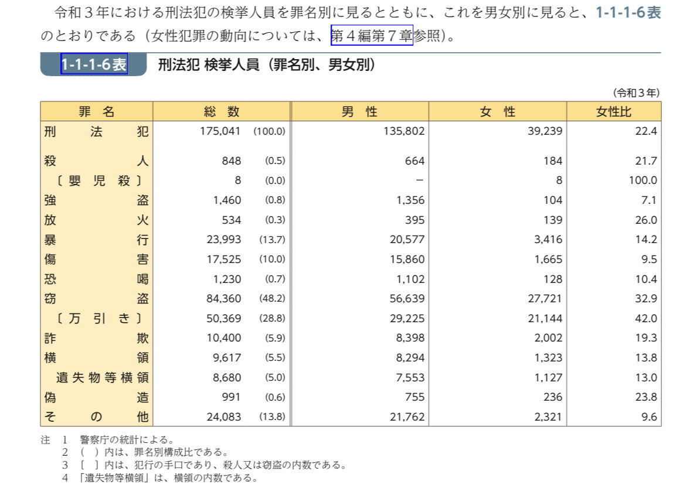
Task: Click the 1-1-1-6表 link in the paragraph
Action: pos(629,12)
